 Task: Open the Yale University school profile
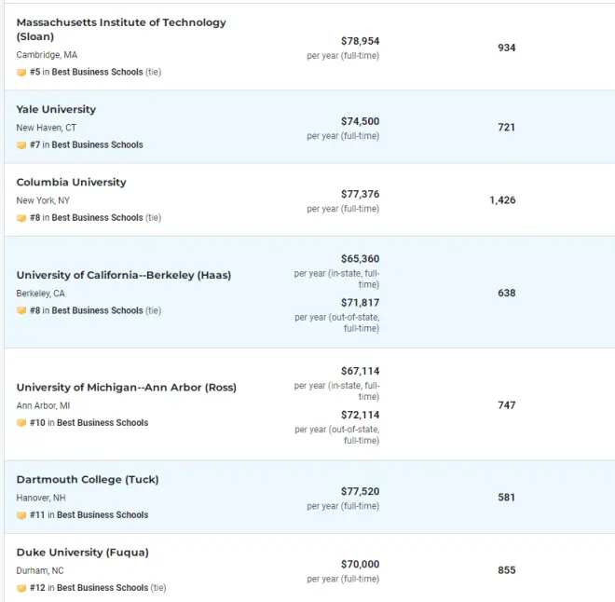click(56, 109)
